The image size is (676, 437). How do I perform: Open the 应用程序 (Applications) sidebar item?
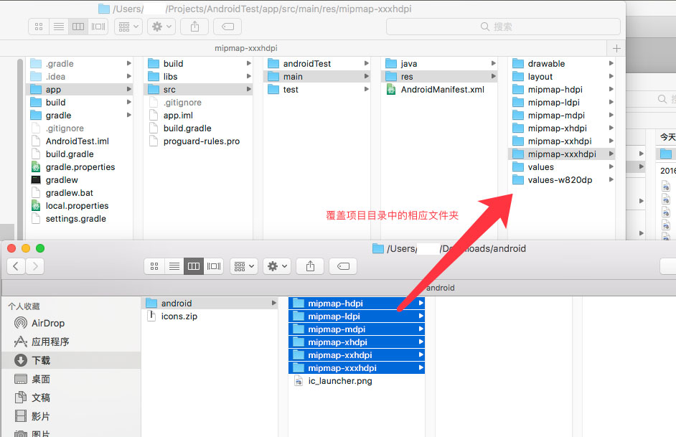tap(50, 342)
